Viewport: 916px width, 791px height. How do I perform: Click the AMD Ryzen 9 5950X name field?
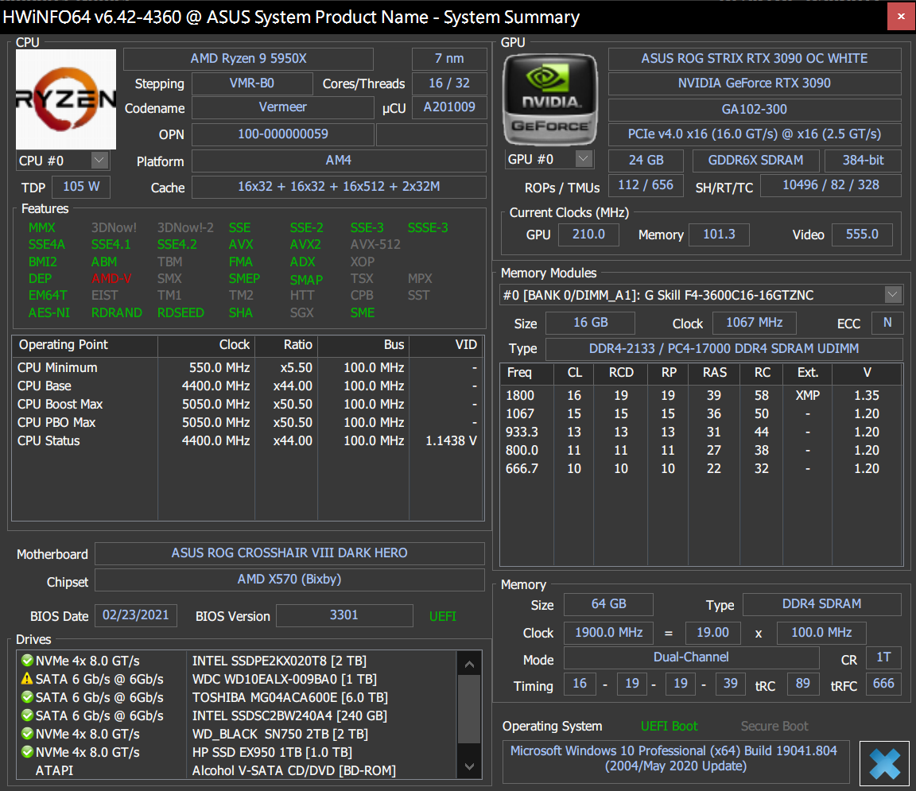[x=248, y=58]
